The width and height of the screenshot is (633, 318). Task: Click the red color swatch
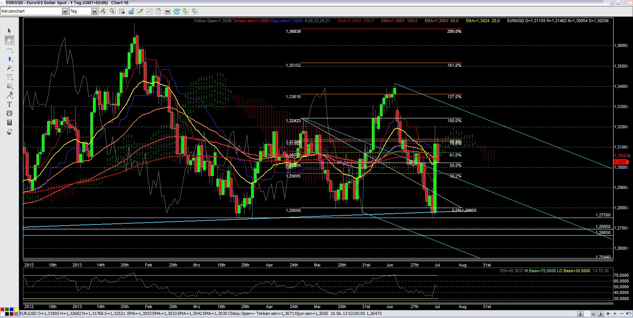coord(3,309)
